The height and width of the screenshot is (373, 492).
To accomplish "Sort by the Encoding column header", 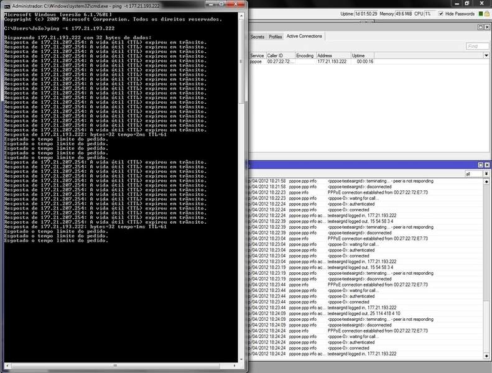I will click(305, 55).
